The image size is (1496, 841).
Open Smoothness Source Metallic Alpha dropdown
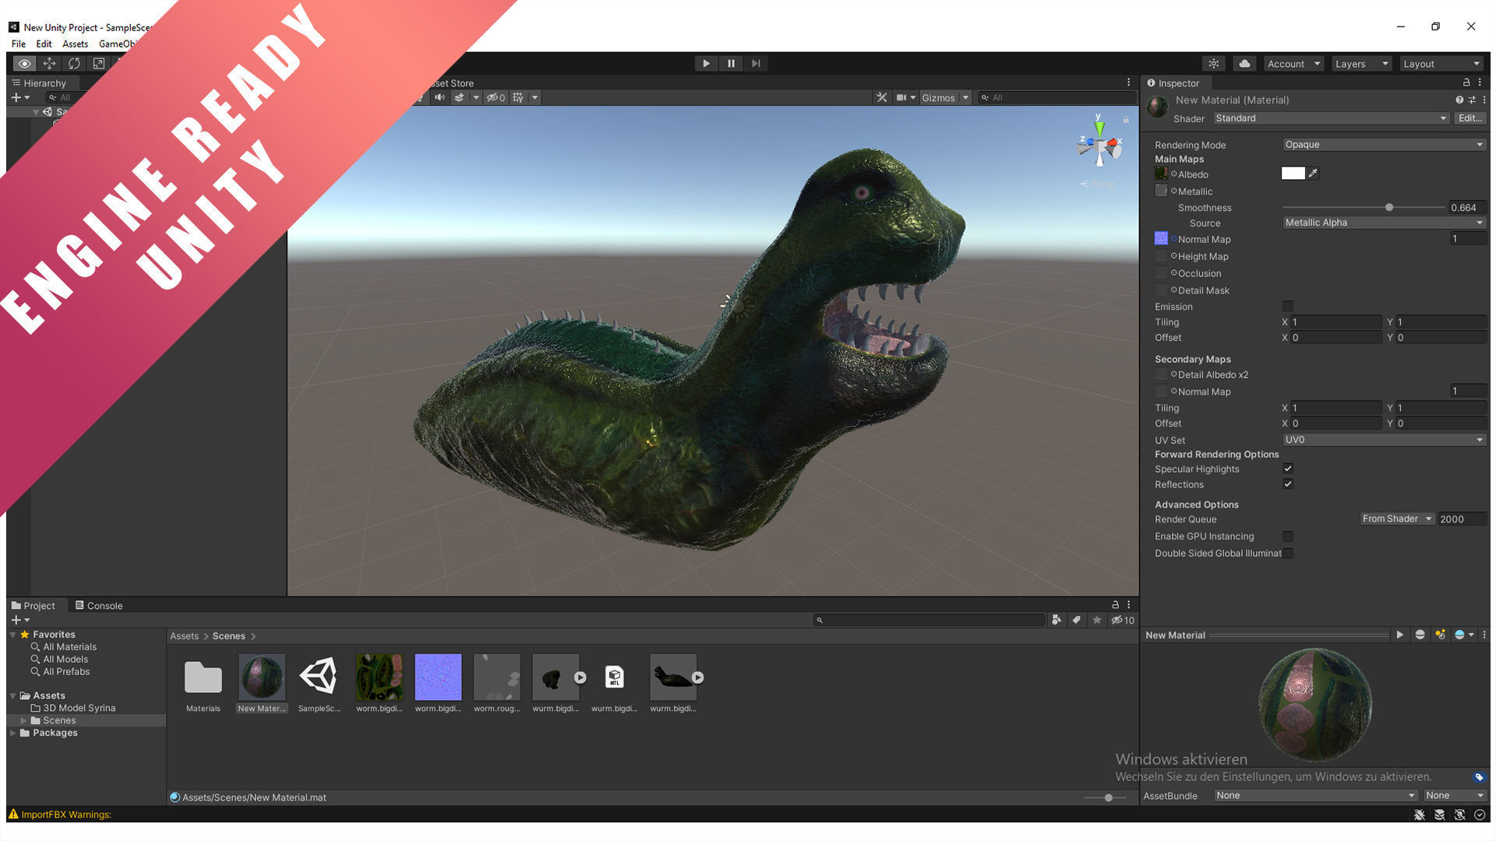(1384, 223)
